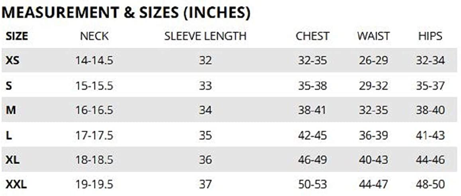Click the L size row label
The width and height of the screenshot is (461, 196).
pos(8,135)
